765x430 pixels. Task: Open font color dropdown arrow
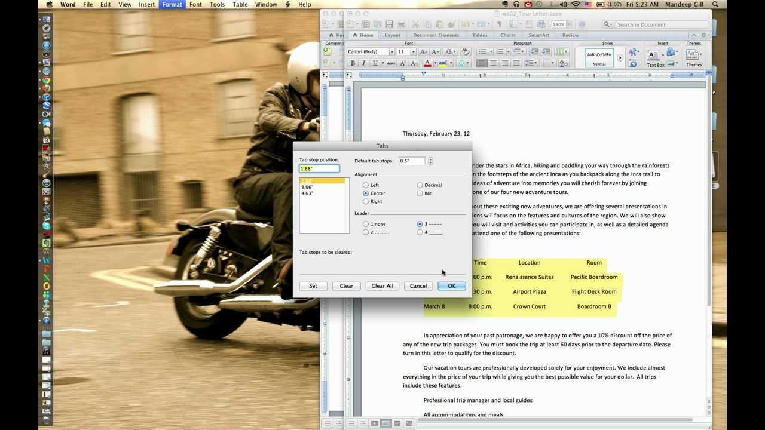[x=434, y=63]
